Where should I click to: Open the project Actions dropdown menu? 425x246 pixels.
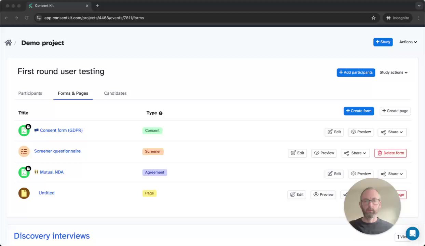click(408, 42)
